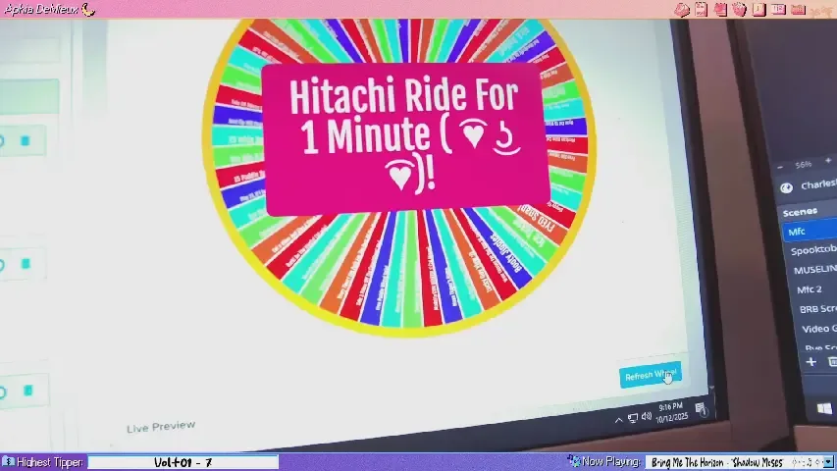Click the Hitachi Ride result banner
This screenshot has height=471, width=837.
pos(405,137)
